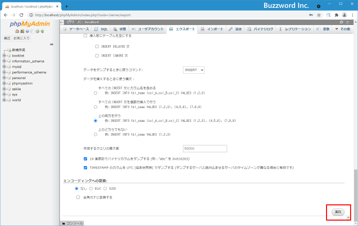This screenshot has height=226, width=358.
Task: Select すべての INSERT 文にカラム名を含める radio
Action: [x=95, y=93]
